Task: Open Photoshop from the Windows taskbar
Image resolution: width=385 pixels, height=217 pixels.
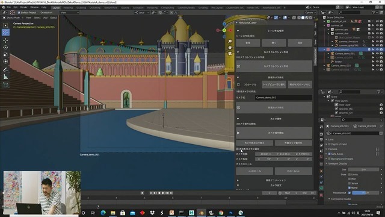Action: tap(231, 213)
